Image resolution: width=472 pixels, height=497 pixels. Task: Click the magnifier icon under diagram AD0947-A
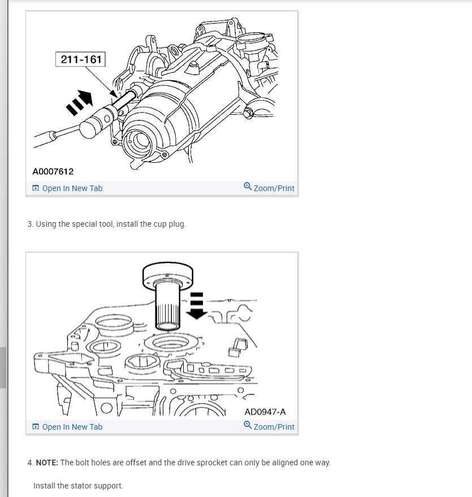(248, 425)
